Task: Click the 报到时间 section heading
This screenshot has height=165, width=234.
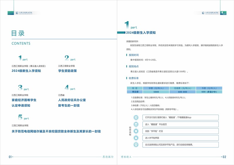Action: (134, 55)
